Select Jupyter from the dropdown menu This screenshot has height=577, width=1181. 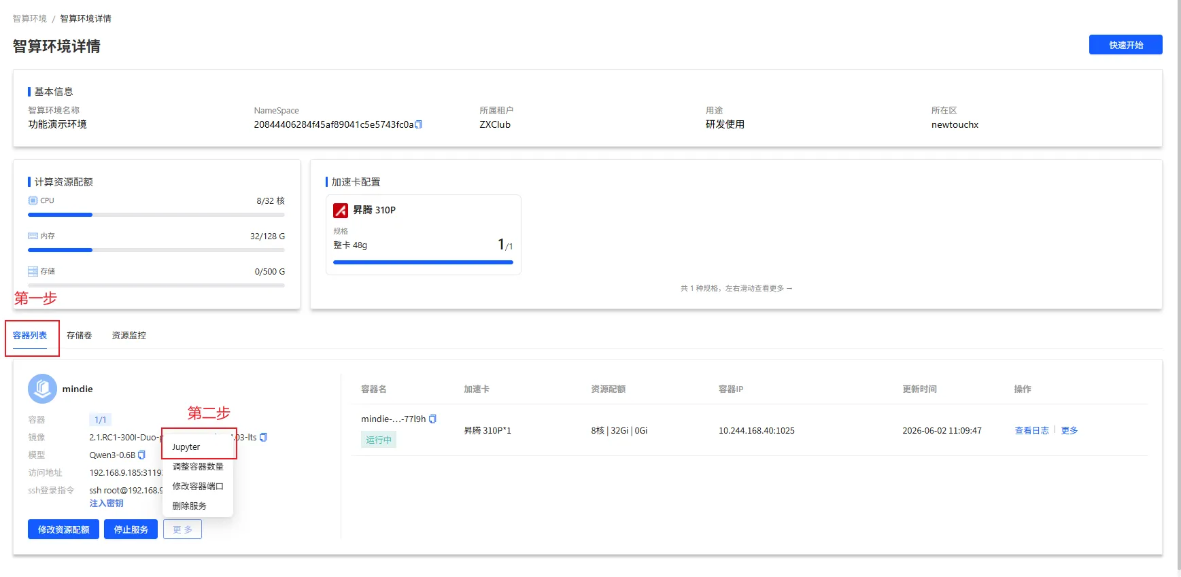coord(198,447)
